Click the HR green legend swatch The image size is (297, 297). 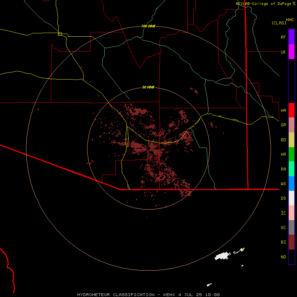pos(291,154)
